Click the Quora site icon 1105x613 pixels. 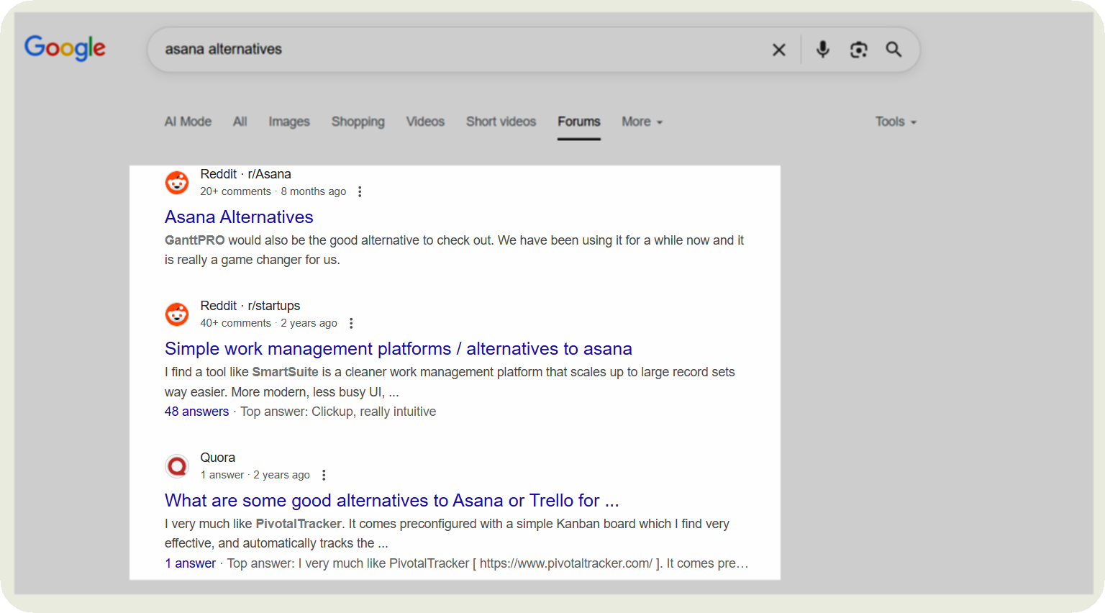click(177, 466)
